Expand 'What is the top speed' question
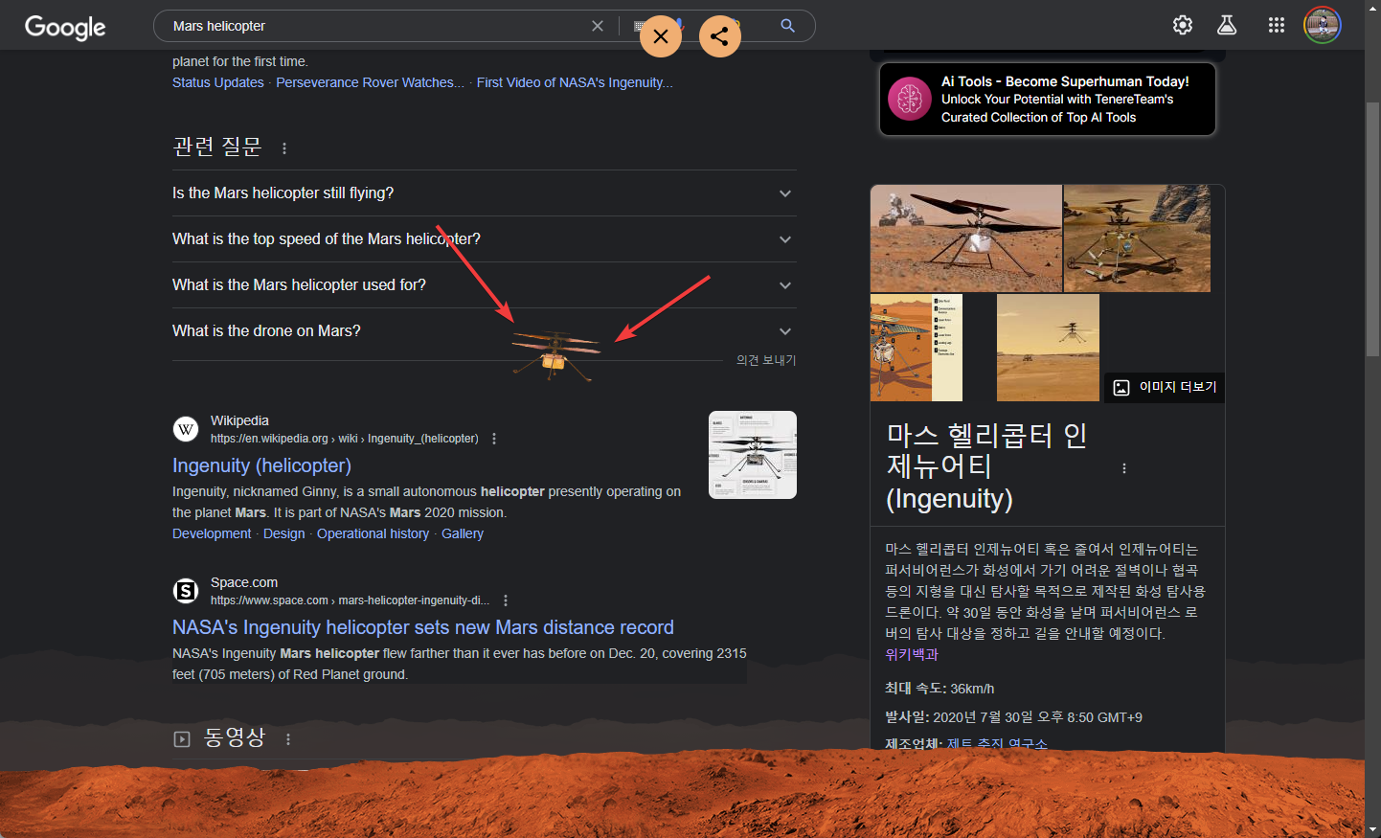1381x838 pixels. point(484,239)
